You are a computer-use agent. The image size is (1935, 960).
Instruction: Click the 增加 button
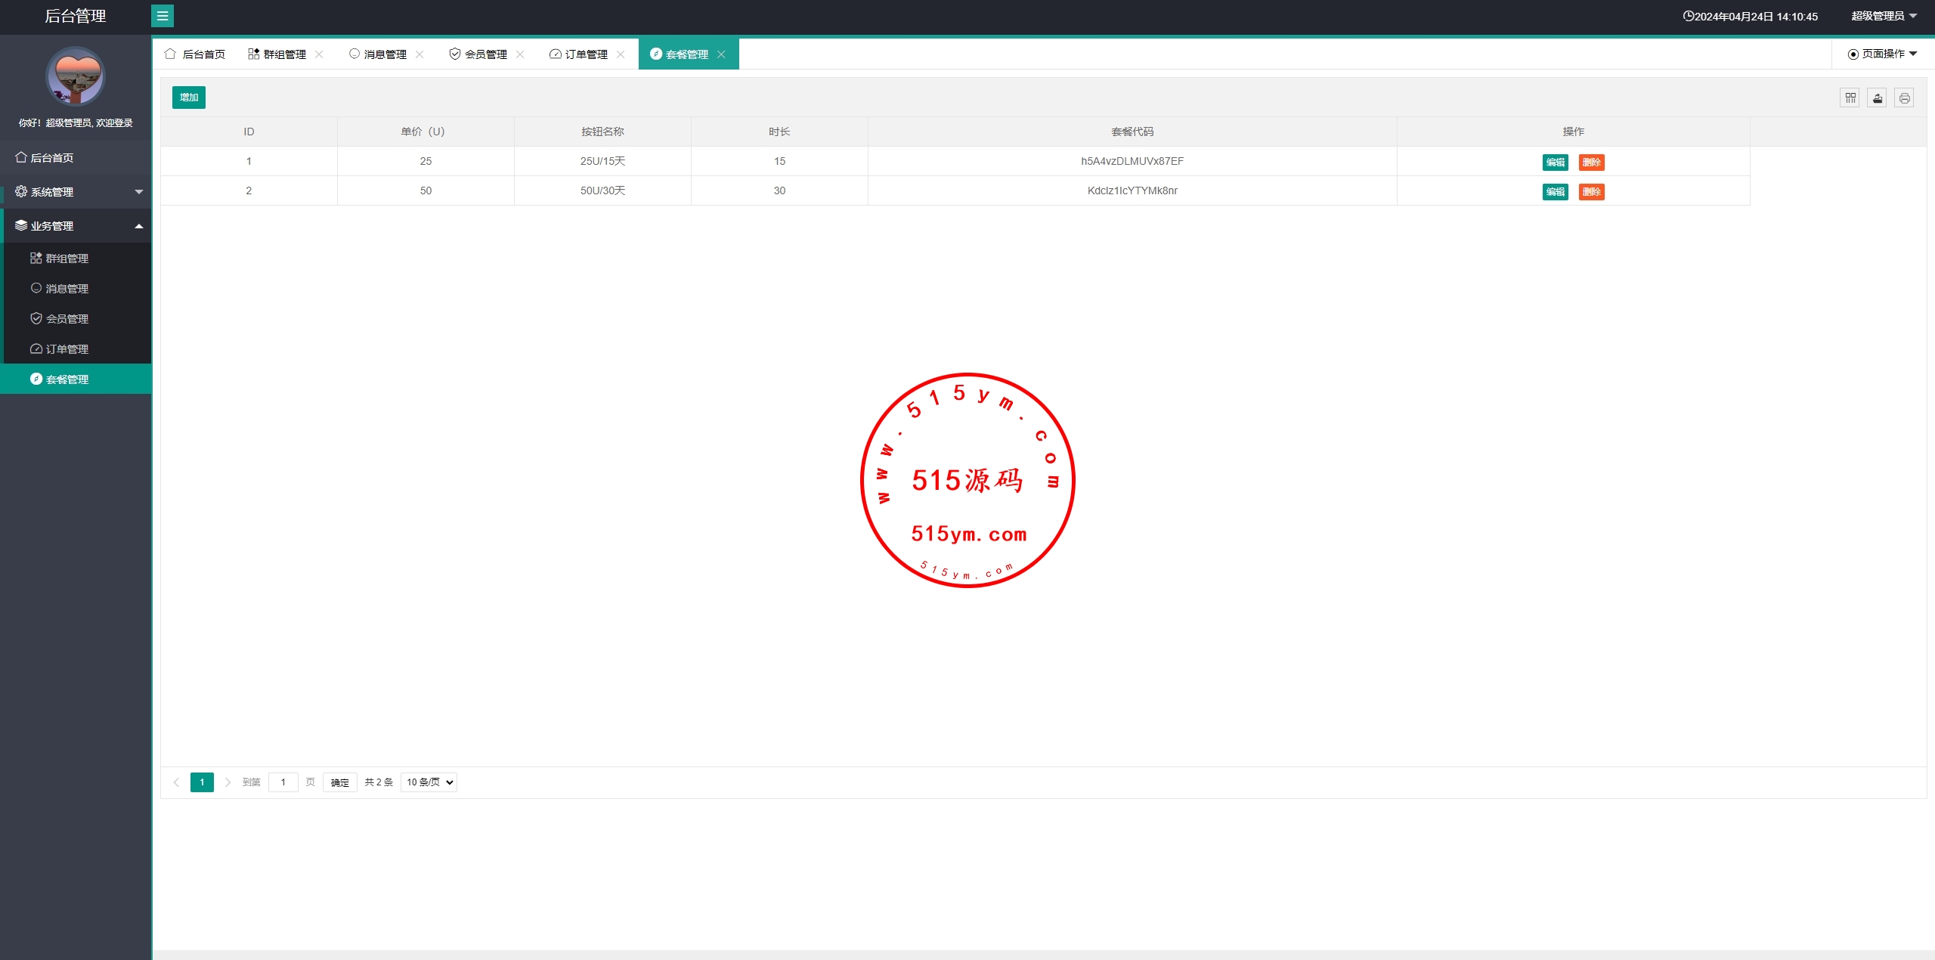189,98
